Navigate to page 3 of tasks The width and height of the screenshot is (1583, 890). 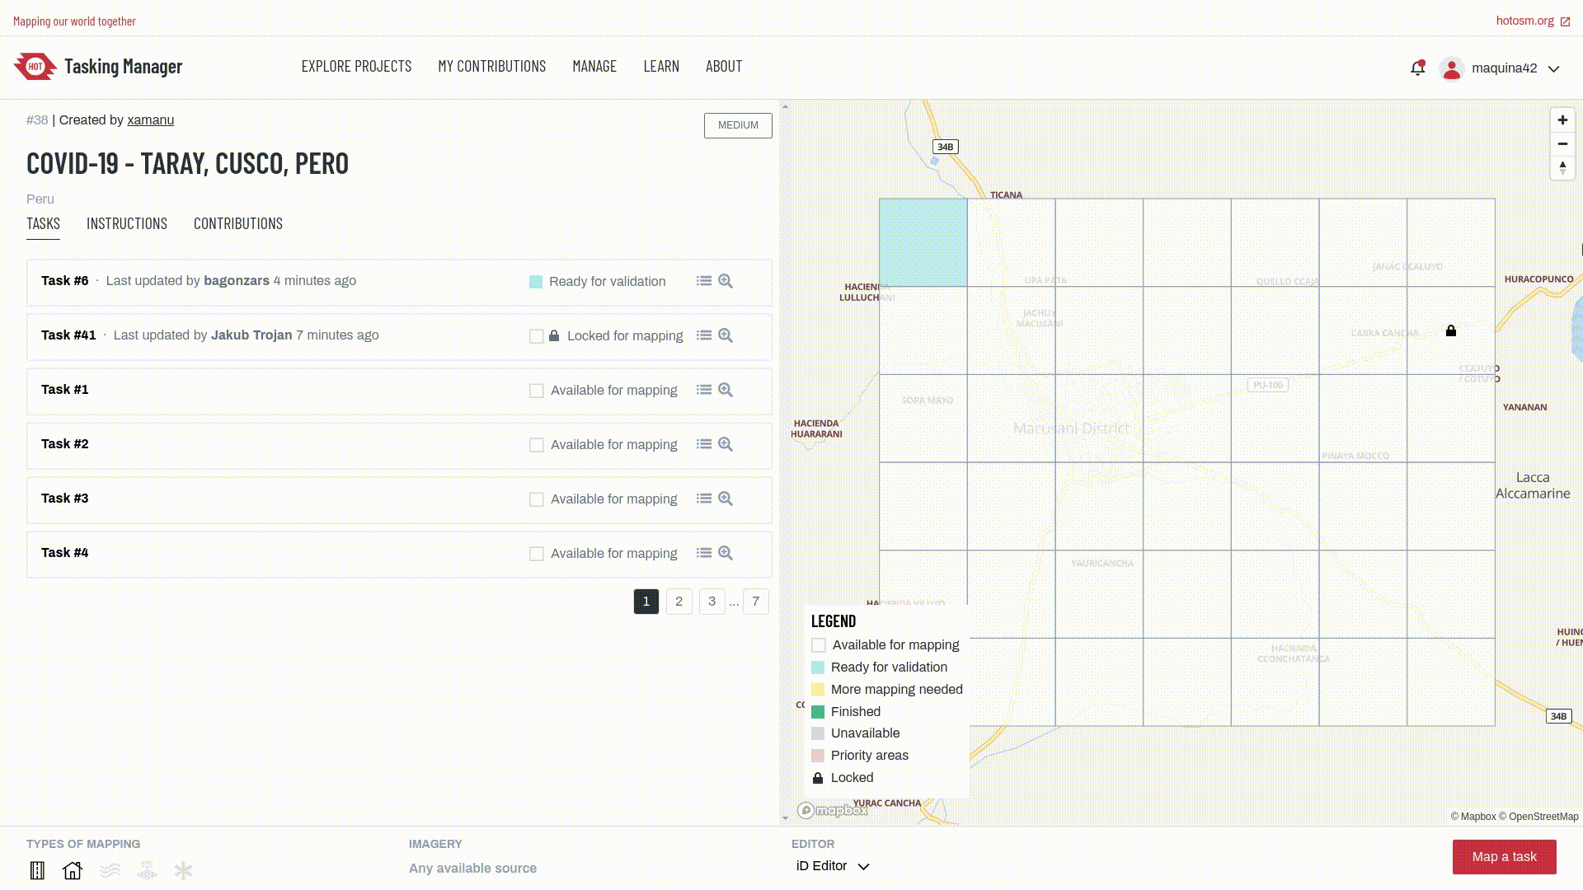[x=712, y=601]
